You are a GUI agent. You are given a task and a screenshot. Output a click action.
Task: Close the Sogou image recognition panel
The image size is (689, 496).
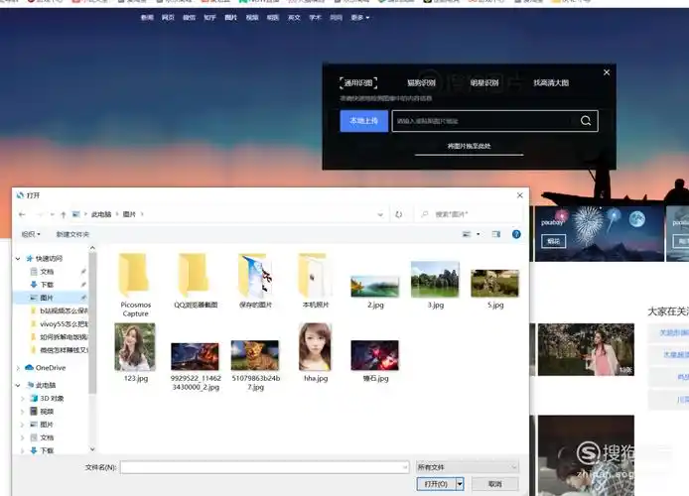pyautogui.click(x=607, y=71)
